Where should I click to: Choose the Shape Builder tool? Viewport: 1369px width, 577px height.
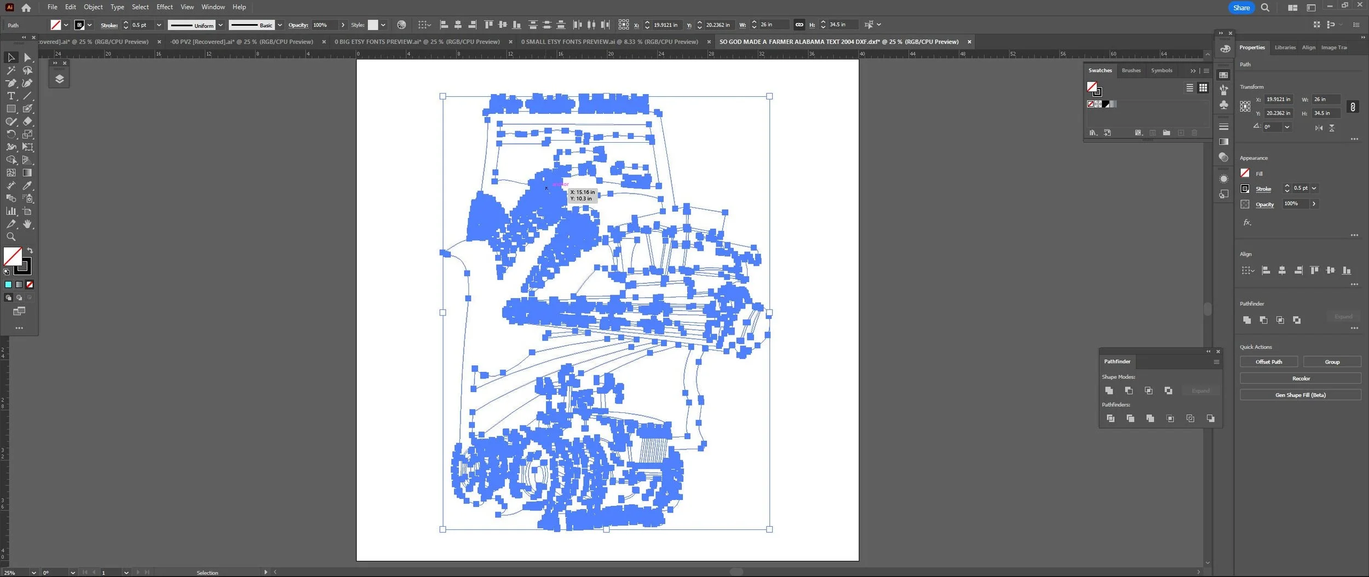point(11,160)
